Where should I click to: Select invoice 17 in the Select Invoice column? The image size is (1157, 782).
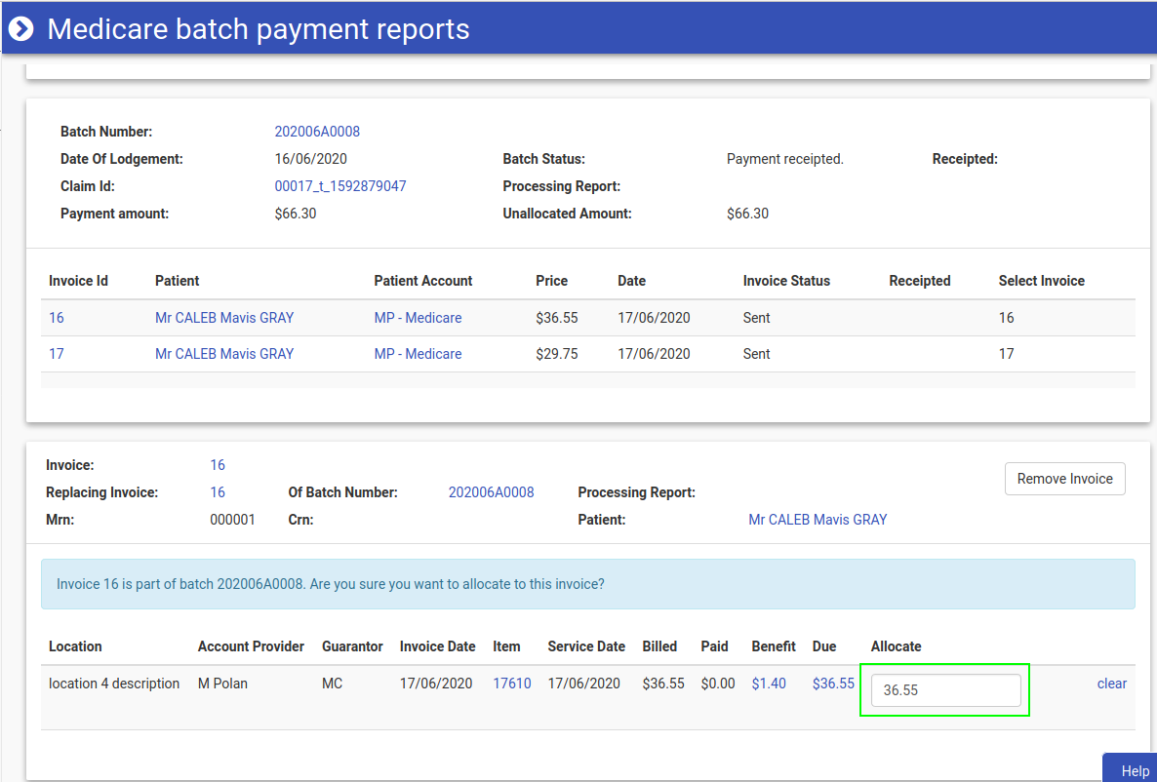tap(1007, 354)
